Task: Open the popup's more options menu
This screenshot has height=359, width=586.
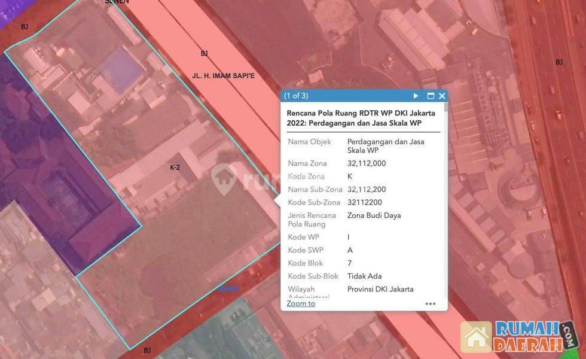Action: pos(431,304)
